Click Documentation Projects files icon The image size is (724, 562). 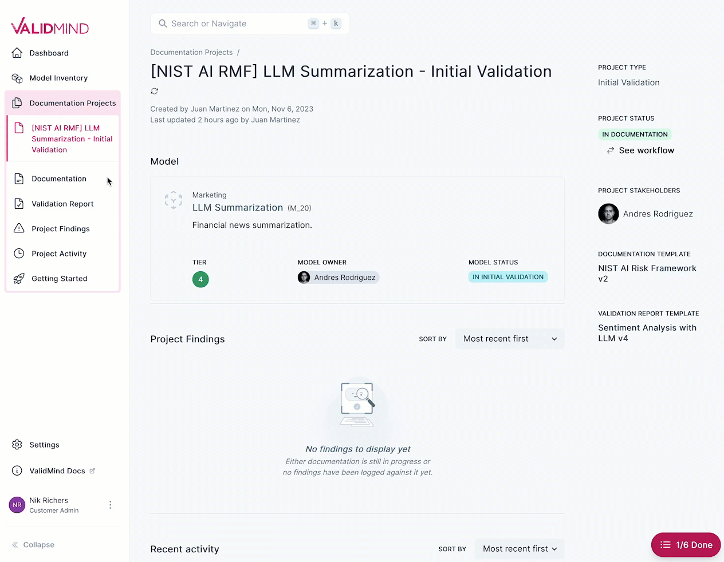17,103
